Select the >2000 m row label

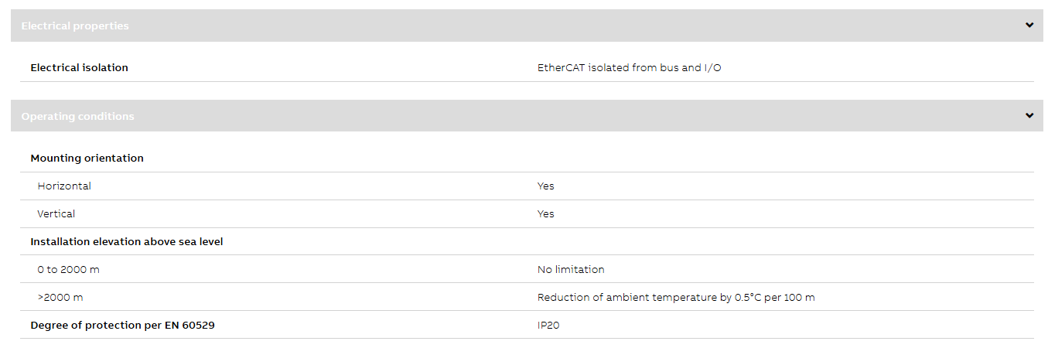coord(60,298)
